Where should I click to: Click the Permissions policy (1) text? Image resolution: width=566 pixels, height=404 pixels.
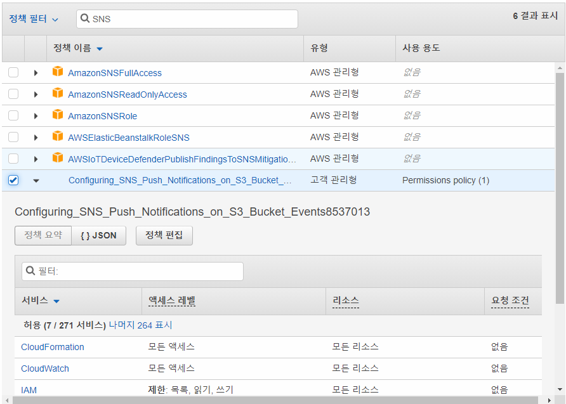point(446,180)
